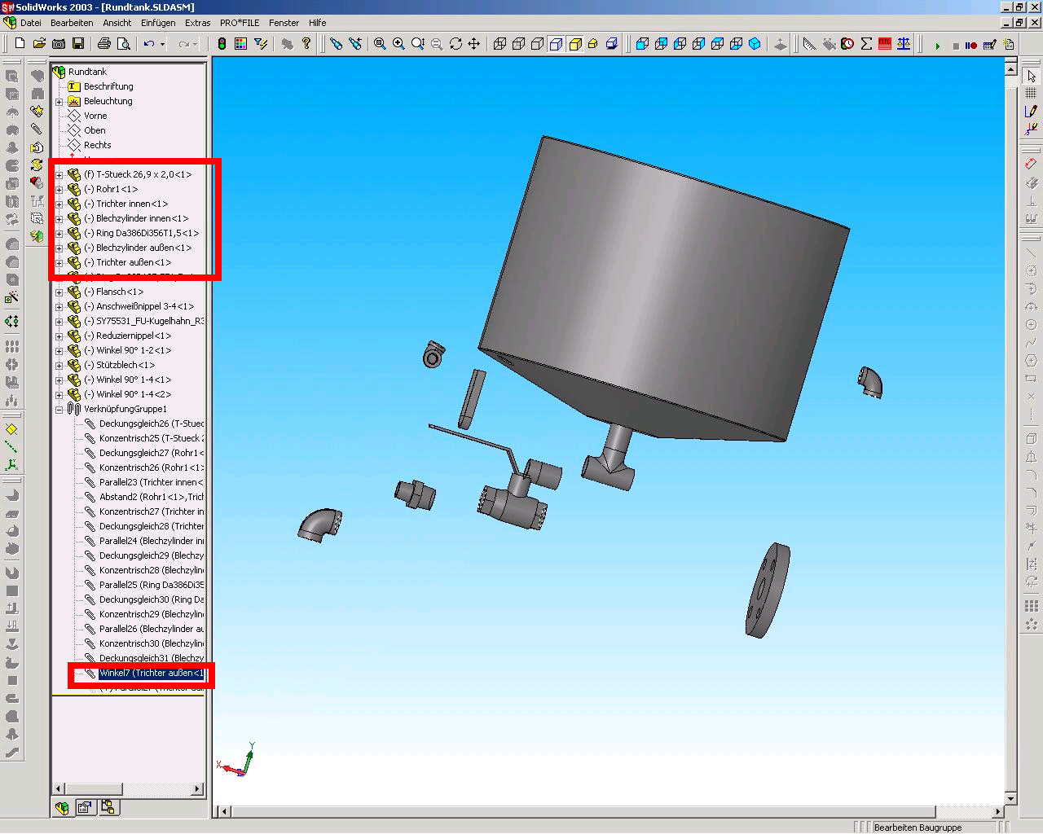
Task: Click the Rebuild traffic light icon
Action: [x=222, y=44]
